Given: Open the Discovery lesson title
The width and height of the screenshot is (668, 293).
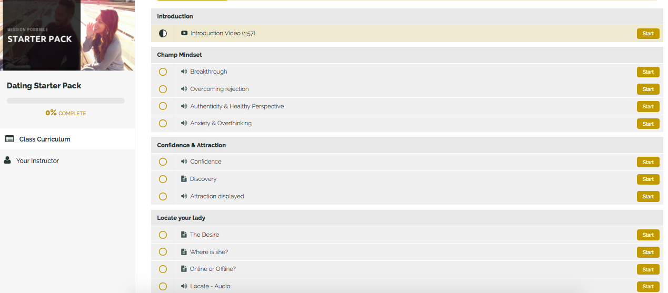Looking at the screenshot, I should point(203,179).
